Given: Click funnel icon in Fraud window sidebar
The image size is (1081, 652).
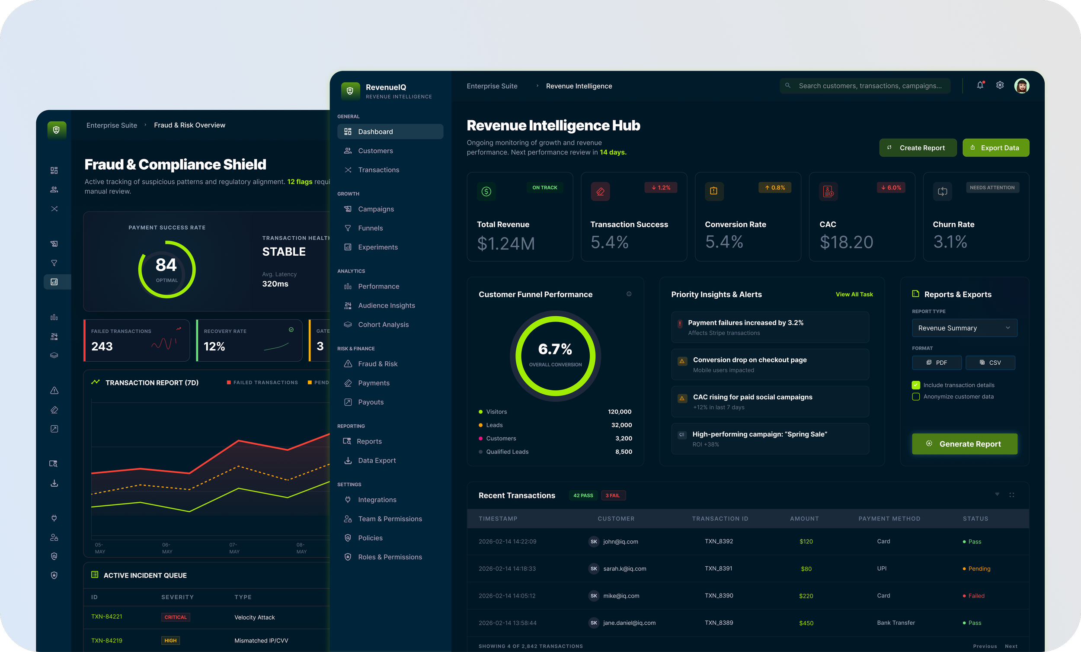Looking at the screenshot, I should pos(54,263).
